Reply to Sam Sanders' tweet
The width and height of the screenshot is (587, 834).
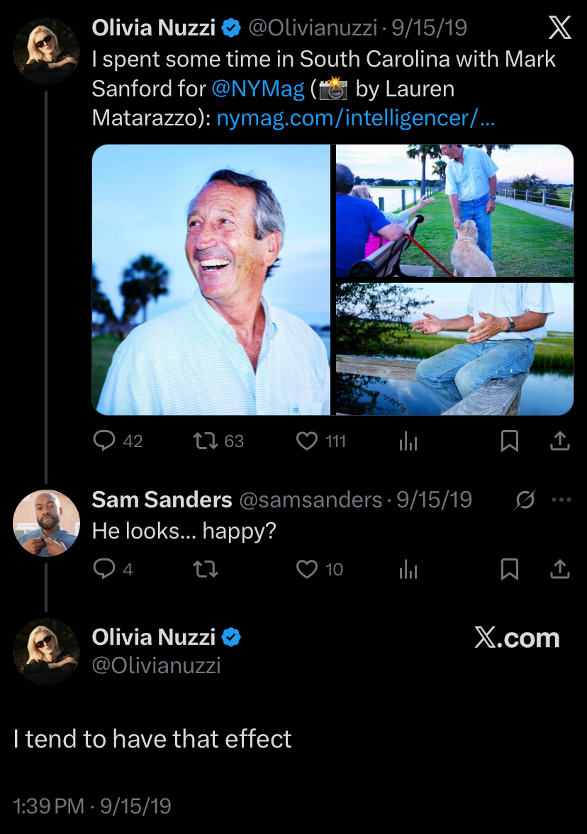coord(105,569)
